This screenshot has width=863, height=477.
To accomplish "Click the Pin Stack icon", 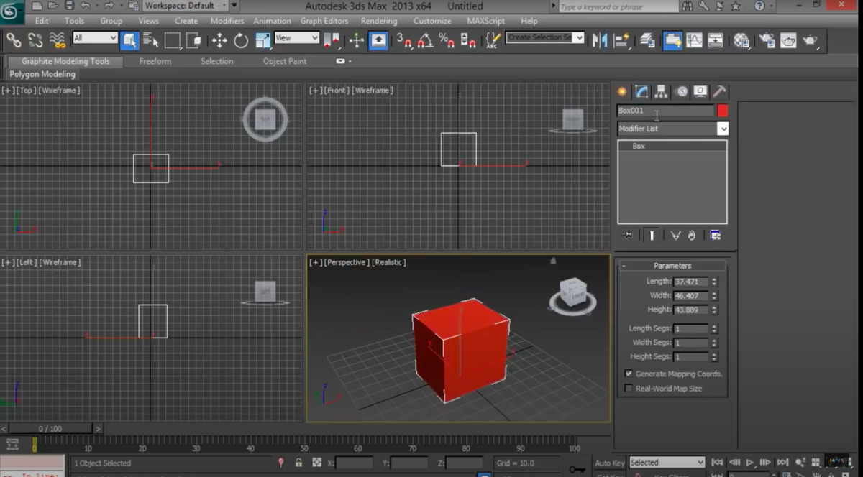I will [629, 235].
